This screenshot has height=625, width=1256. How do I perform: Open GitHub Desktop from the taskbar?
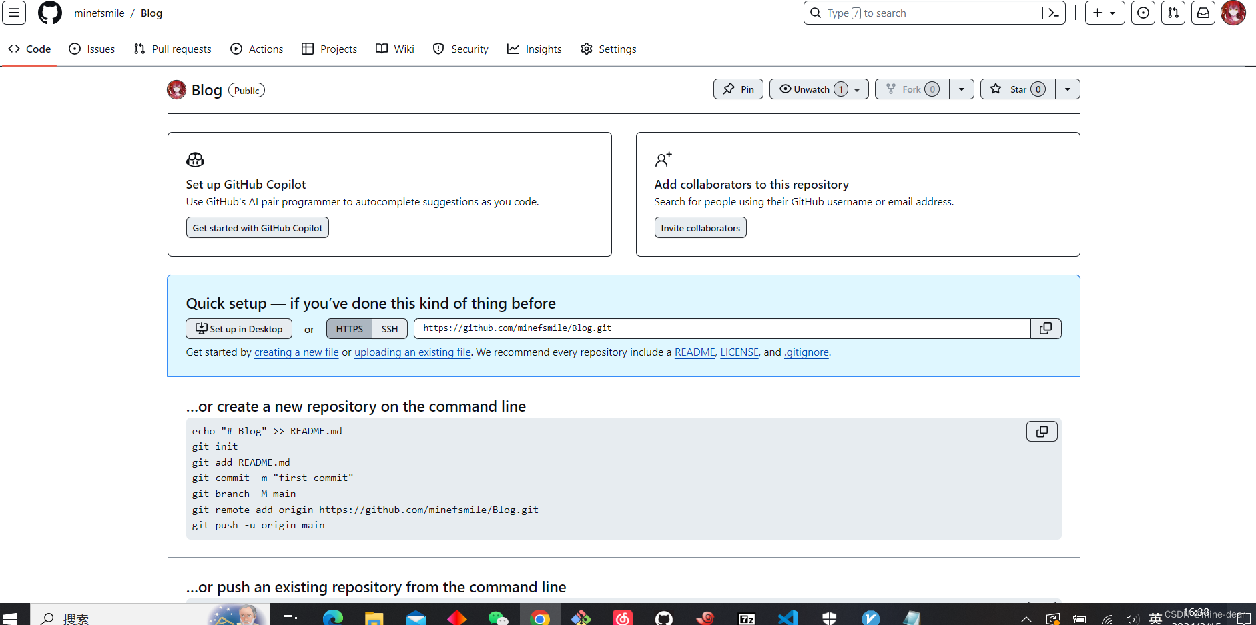[x=664, y=618]
